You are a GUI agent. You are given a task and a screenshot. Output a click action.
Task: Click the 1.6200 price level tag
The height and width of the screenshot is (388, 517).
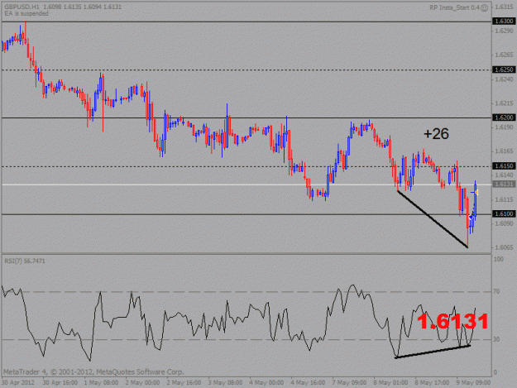pyautogui.click(x=504, y=117)
